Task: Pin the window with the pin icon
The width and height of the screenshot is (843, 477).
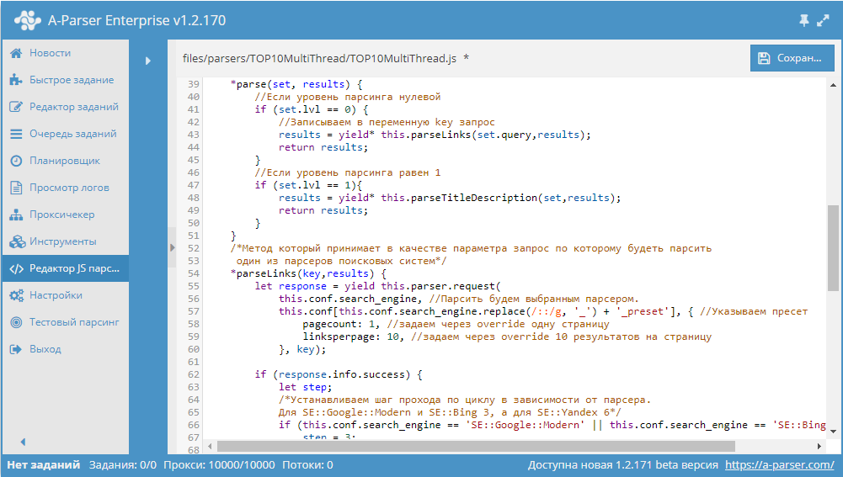Action: tap(803, 20)
